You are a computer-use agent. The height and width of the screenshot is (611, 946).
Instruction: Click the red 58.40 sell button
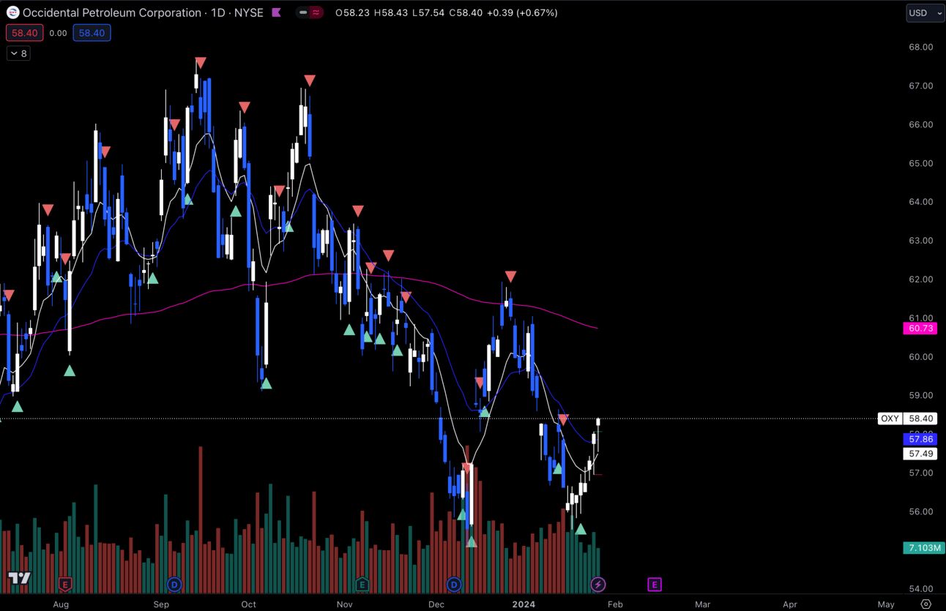(24, 33)
